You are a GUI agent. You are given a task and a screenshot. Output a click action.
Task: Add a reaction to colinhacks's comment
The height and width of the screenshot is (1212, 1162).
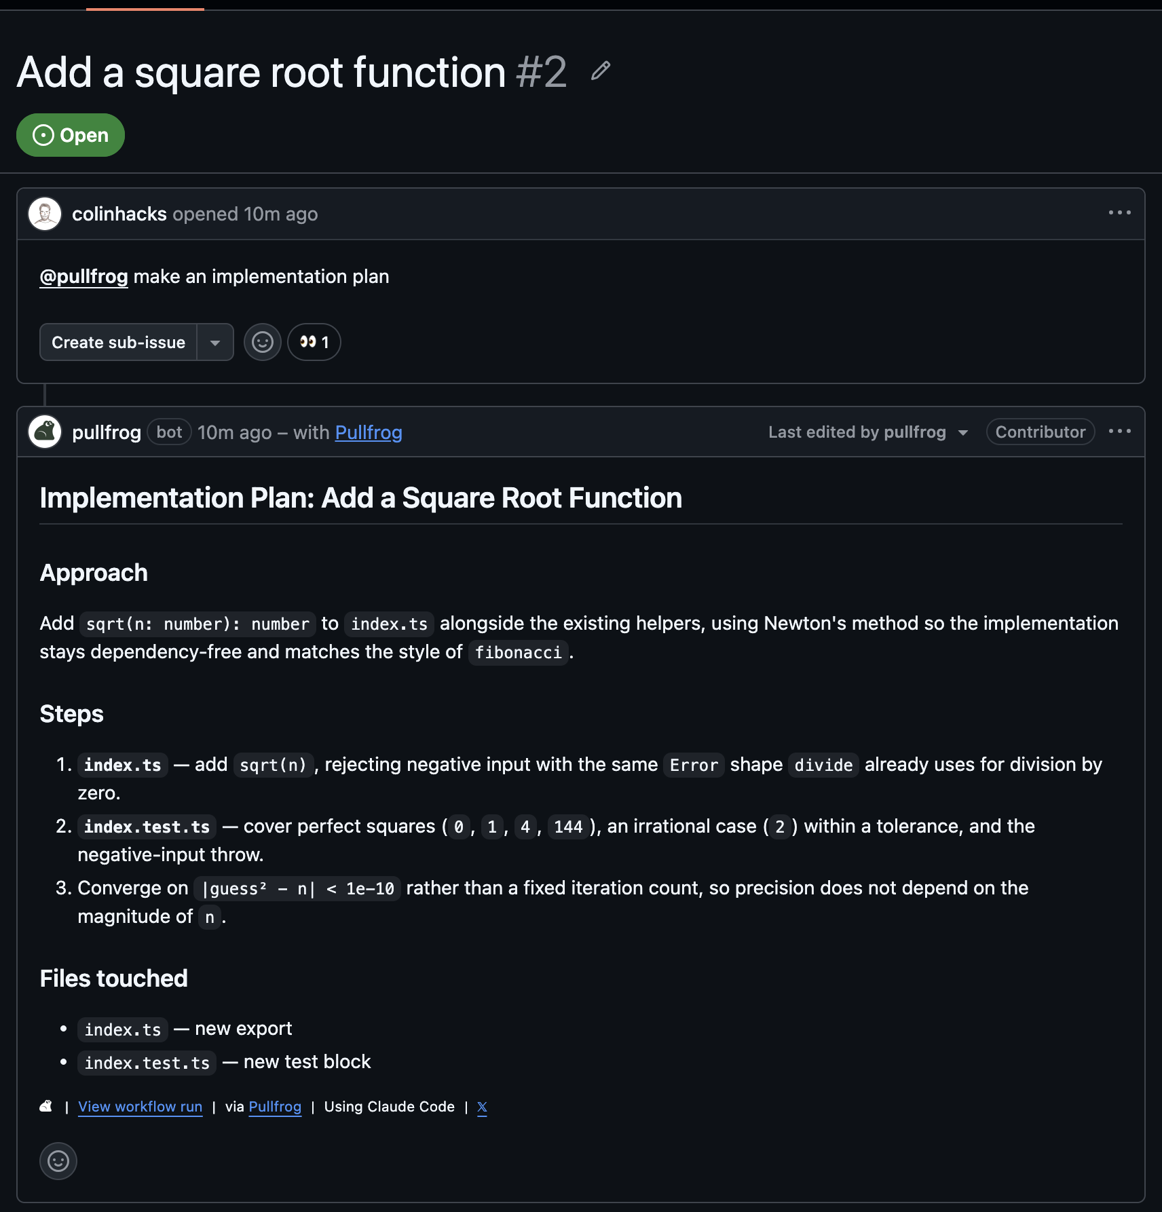263,342
